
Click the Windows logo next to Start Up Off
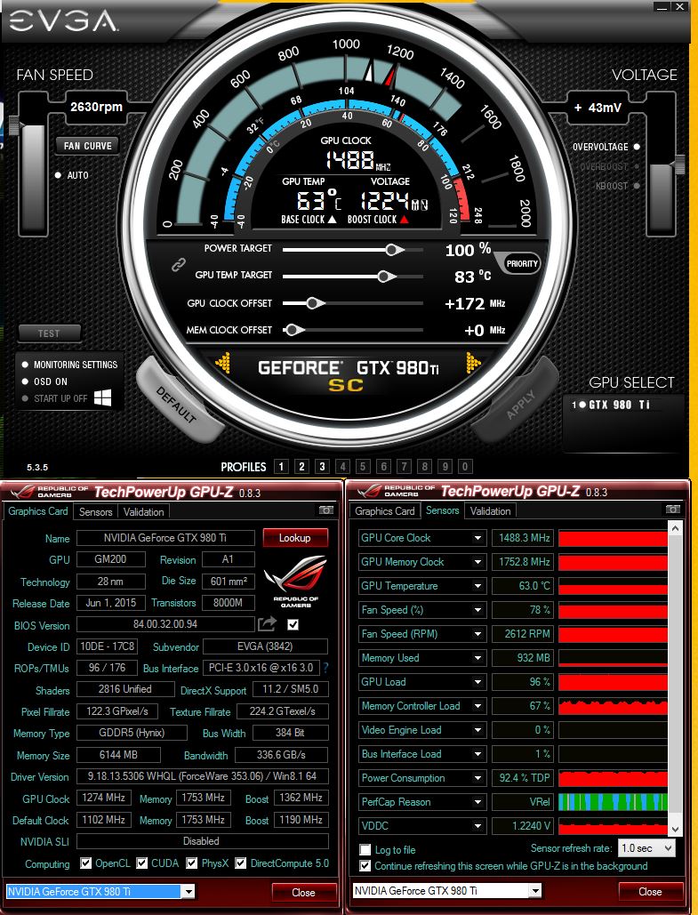[x=103, y=398]
